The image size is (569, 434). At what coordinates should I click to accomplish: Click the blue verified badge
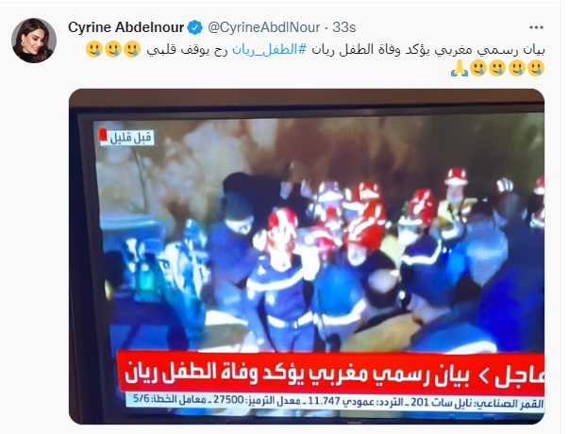(x=195, y=27)
